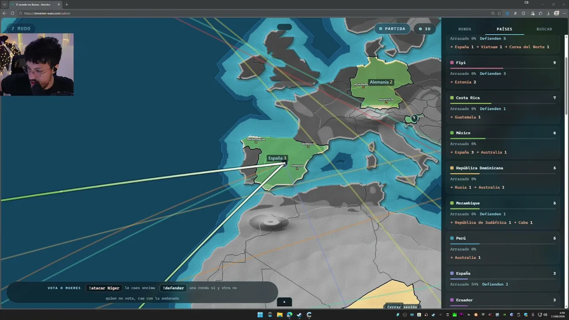Open the browser settings and more menu
Image resolution: width=569 pixels, height=320 pixels.
pos(565,13)
